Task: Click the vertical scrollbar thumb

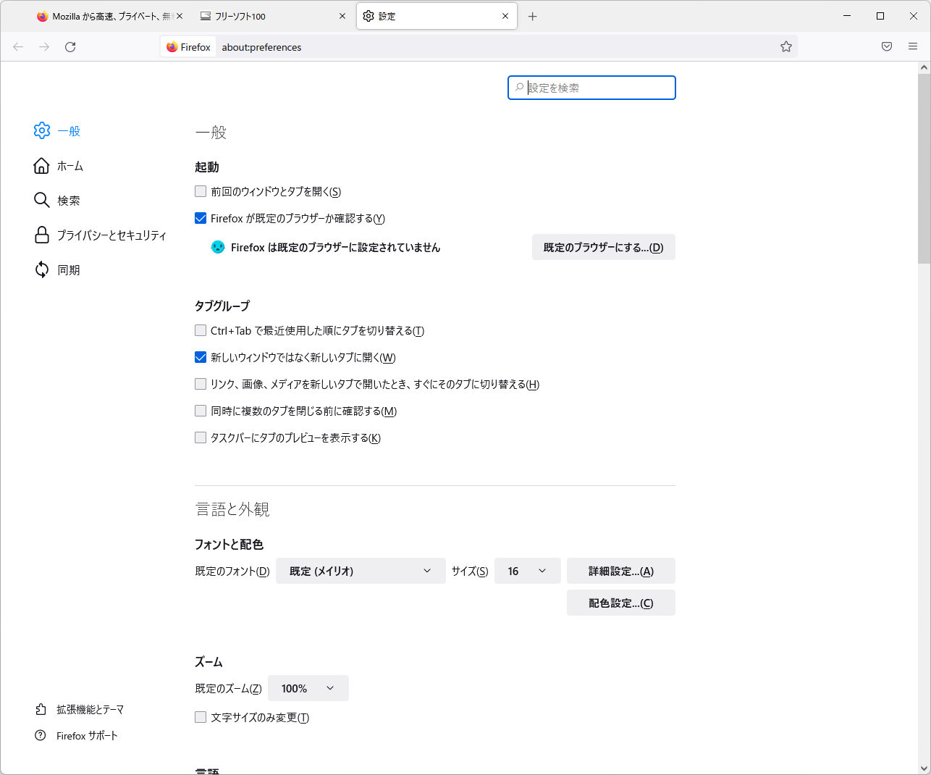Action: click(924, 168)
